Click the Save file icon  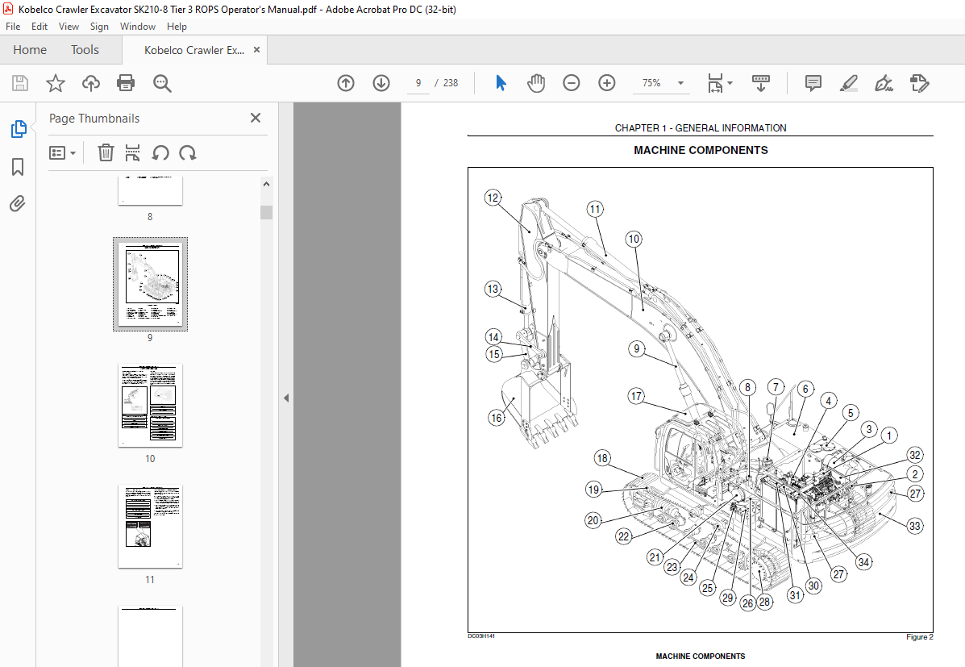coord(20,83)
